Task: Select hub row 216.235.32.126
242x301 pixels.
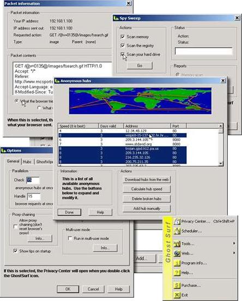Action: pos(122,157)
